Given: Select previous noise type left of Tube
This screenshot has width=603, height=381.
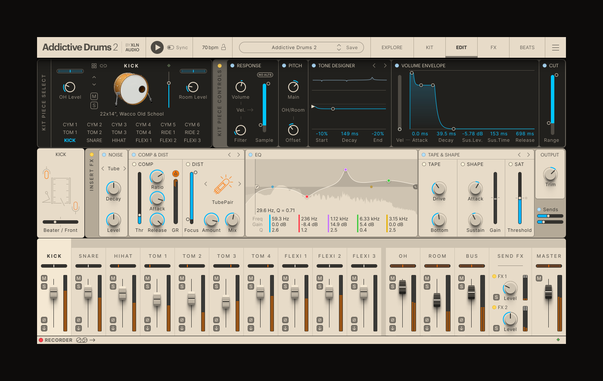Looking at the screenshot, I should tap(103, 169).
